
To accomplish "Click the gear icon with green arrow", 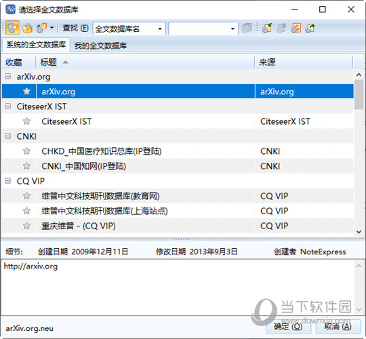I will (x=310, y=28).
